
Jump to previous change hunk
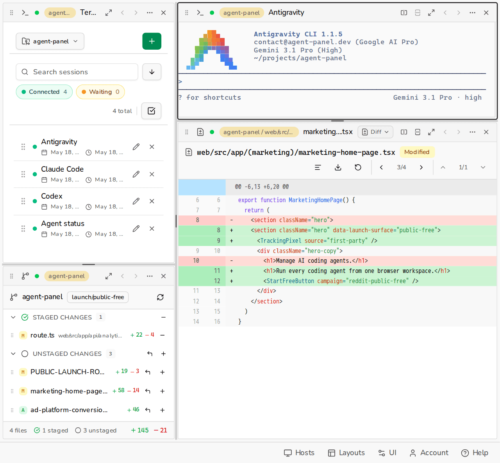click(x=443, y=167)
